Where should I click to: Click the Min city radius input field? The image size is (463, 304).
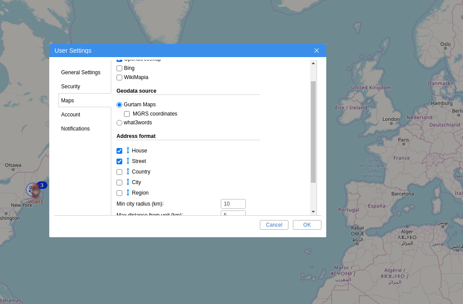tap(233, 204)
